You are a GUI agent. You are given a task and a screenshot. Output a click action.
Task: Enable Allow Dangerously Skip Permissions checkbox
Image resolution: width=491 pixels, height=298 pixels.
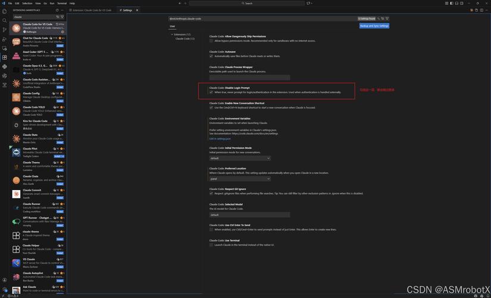click(x=211, y=41)
